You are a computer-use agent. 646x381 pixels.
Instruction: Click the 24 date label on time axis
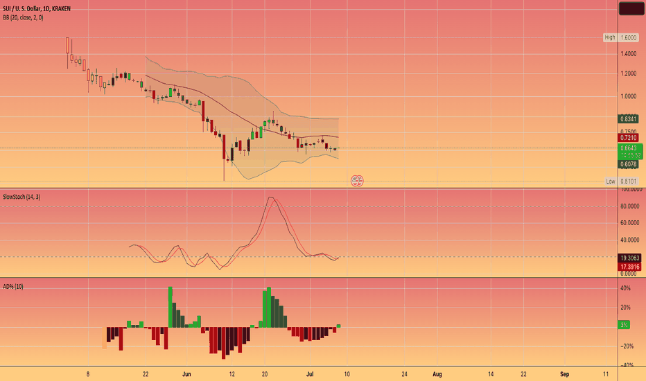404,374
